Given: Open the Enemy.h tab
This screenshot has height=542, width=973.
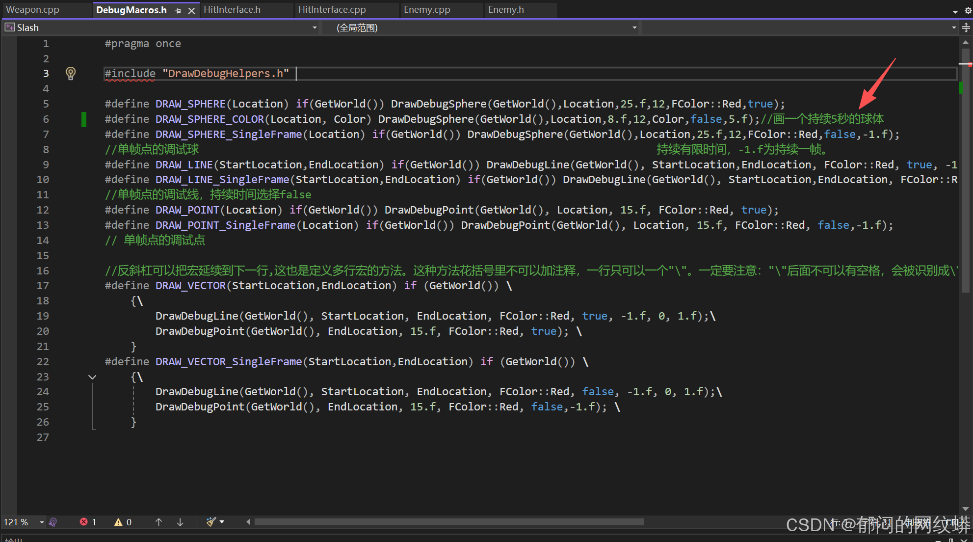Looking at the screenshot, I should (506, 10).
